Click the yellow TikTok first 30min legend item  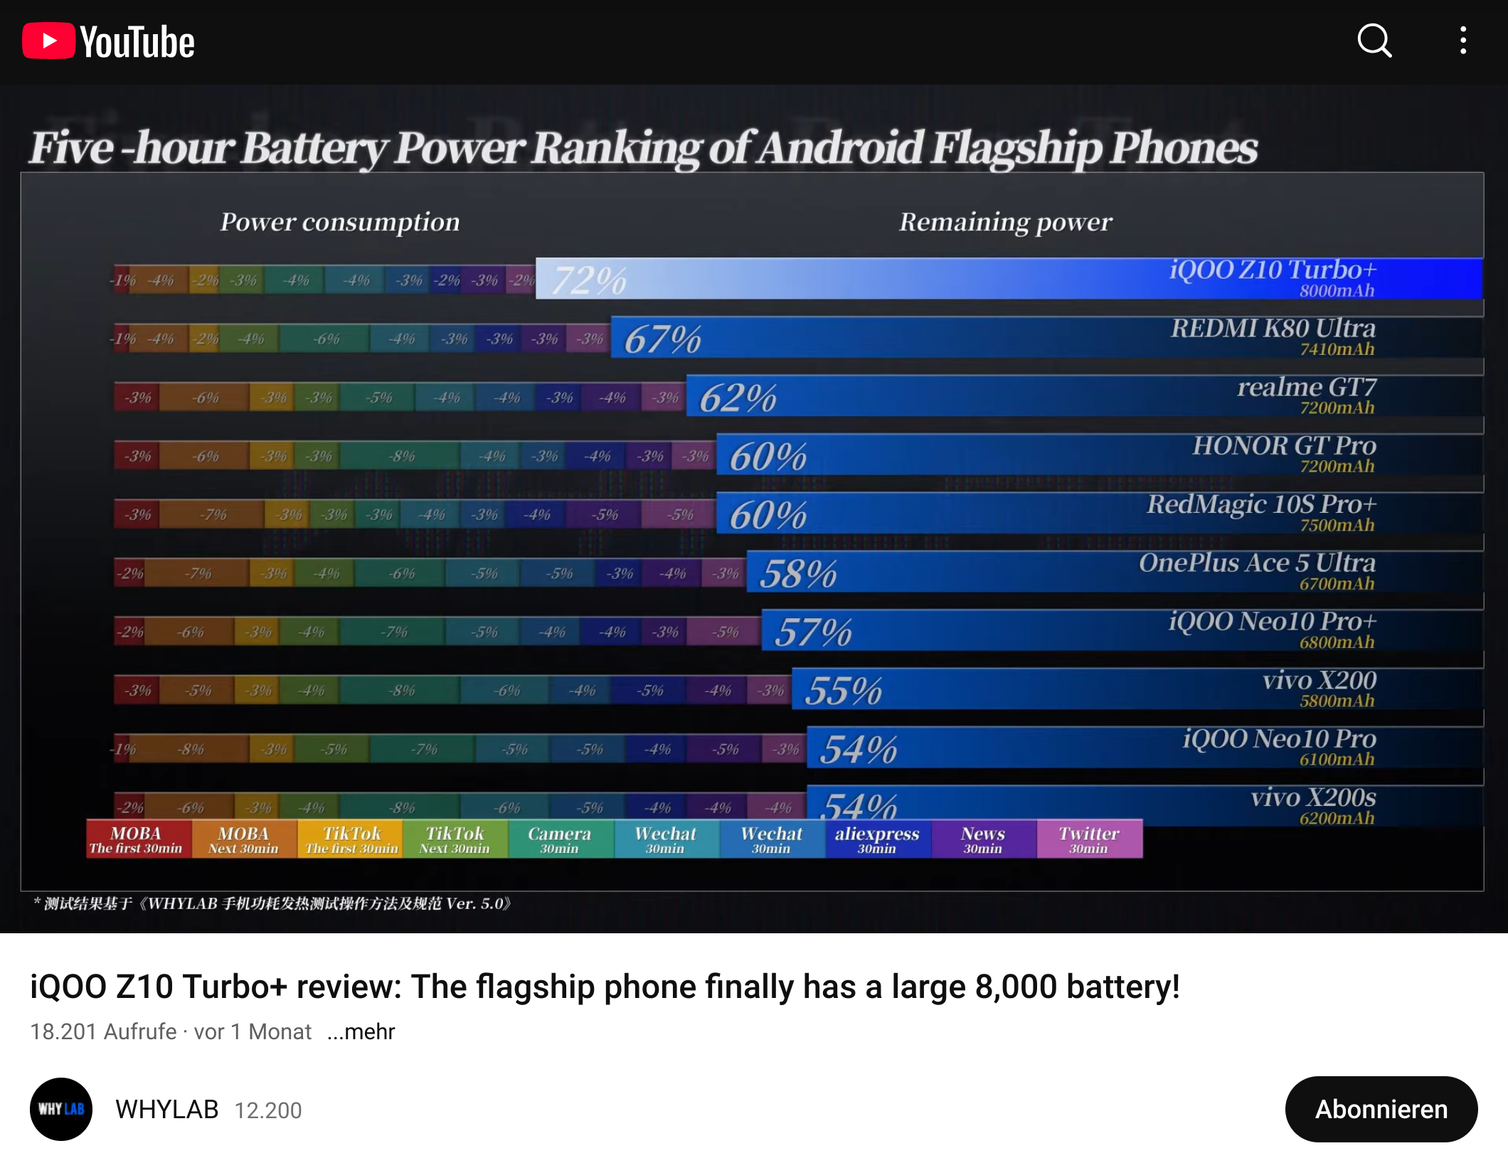tap(349, 839)
